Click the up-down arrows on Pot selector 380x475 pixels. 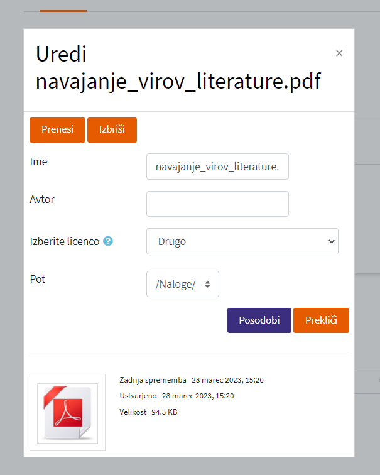coord(207,284)
